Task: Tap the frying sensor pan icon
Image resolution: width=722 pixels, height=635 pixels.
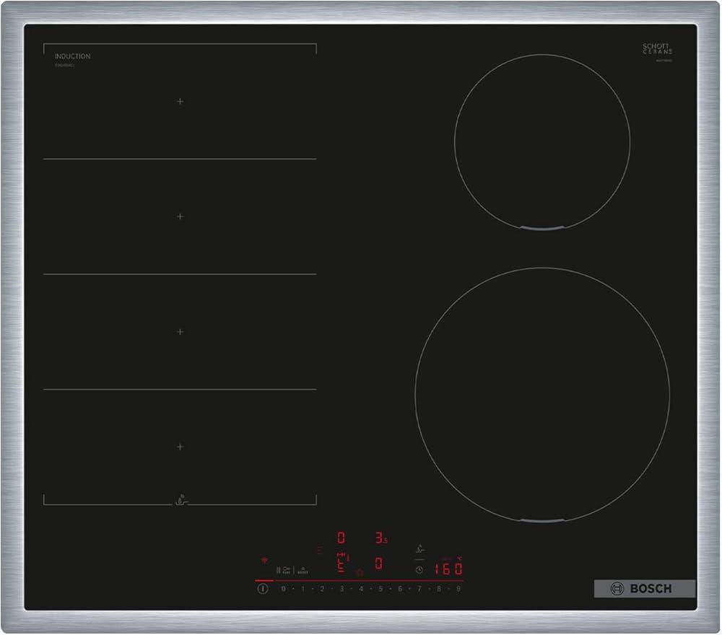Action: point(419,549)
